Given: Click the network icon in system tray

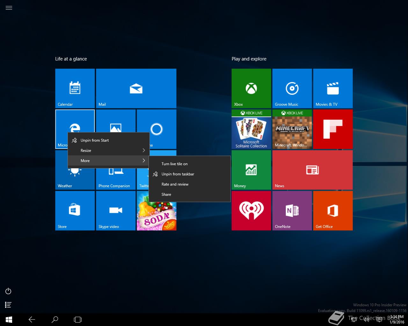Looking at the screenshot, I should click(354, 320).
